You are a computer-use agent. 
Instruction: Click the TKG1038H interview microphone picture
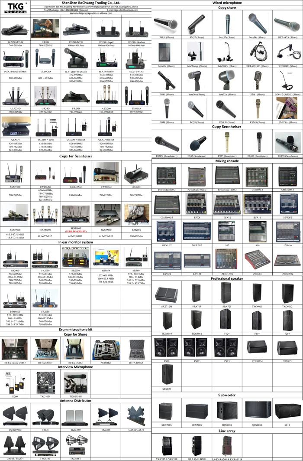click(75, 383)
